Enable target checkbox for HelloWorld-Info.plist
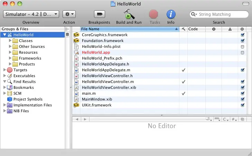Viewport: 252px width, 156px height. tap(242, 47)
